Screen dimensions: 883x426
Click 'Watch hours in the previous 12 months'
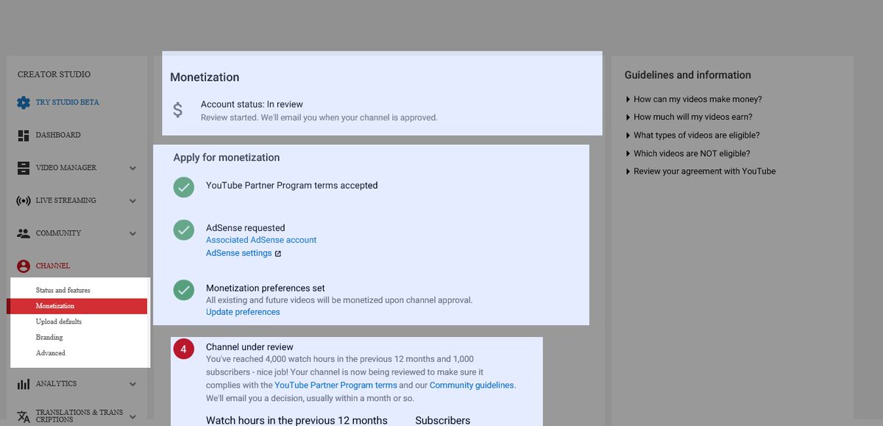point(297,421)
